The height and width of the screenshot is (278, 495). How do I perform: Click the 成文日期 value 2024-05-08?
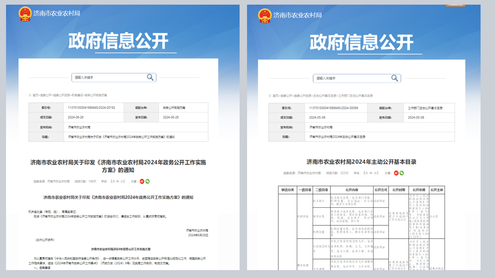pos(317,118)
